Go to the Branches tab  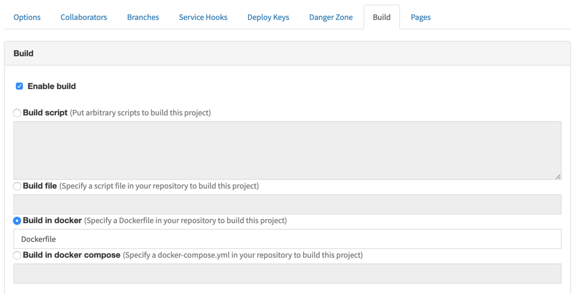click(x=143, y=17)
